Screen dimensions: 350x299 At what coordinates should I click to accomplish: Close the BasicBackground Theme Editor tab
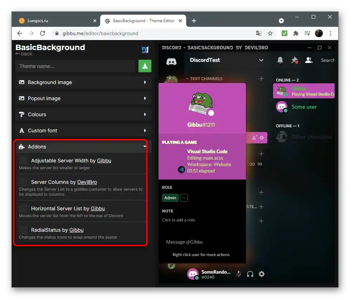coord(180,21)
